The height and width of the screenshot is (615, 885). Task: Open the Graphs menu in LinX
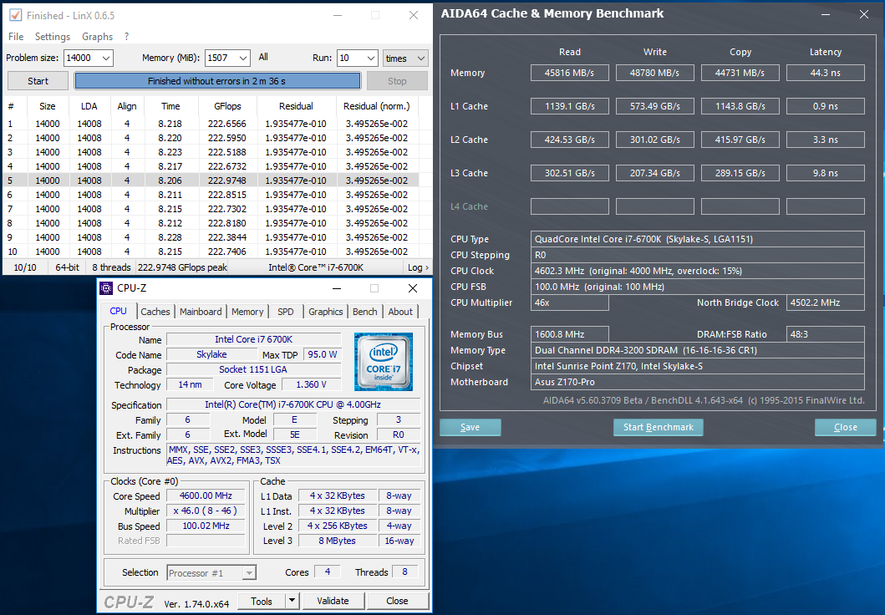point(97,37)
